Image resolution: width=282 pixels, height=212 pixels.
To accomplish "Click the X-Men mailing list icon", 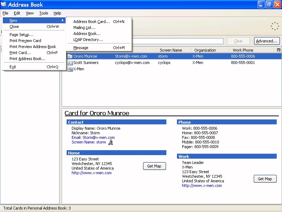I will pos(70,69).
